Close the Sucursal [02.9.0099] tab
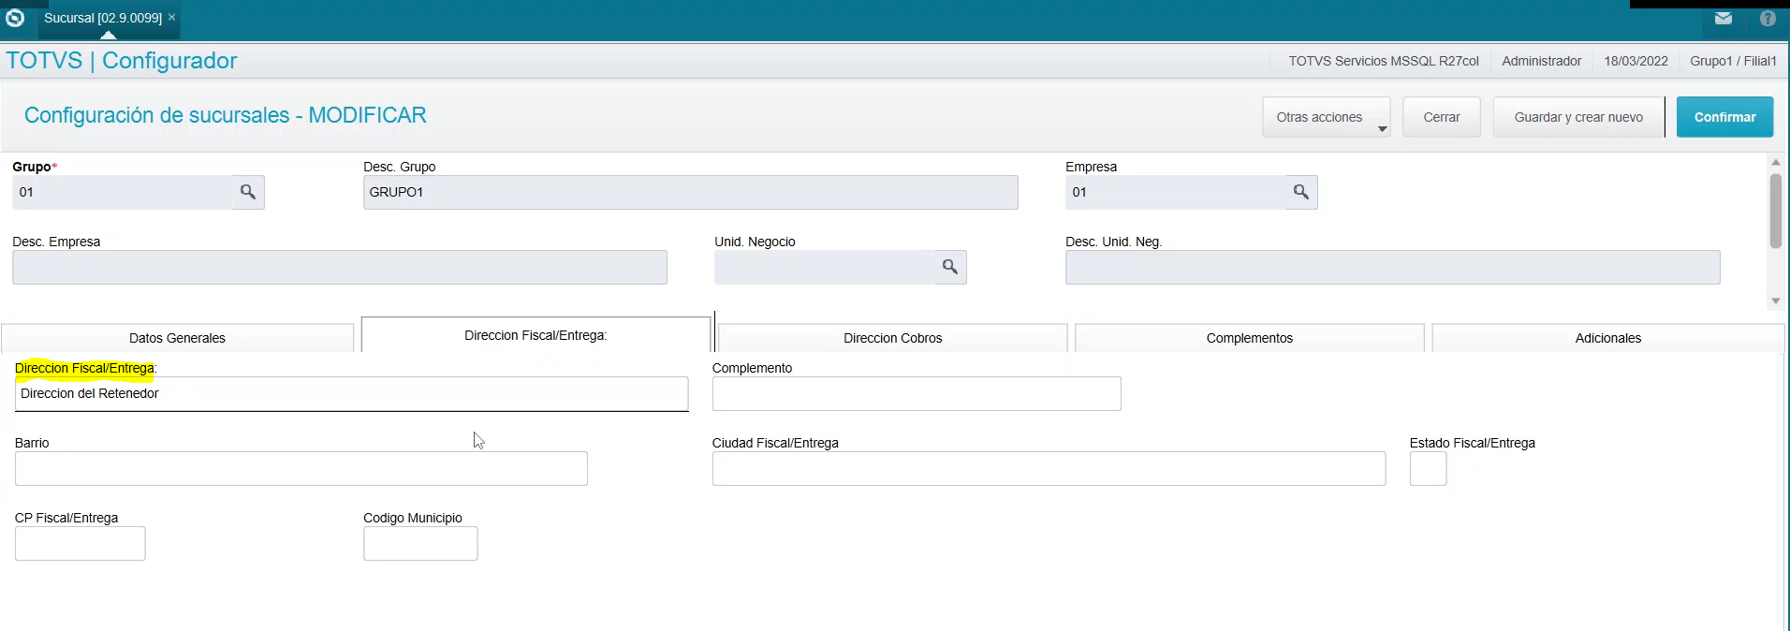 pyautogui.click(x=171, y=17)
